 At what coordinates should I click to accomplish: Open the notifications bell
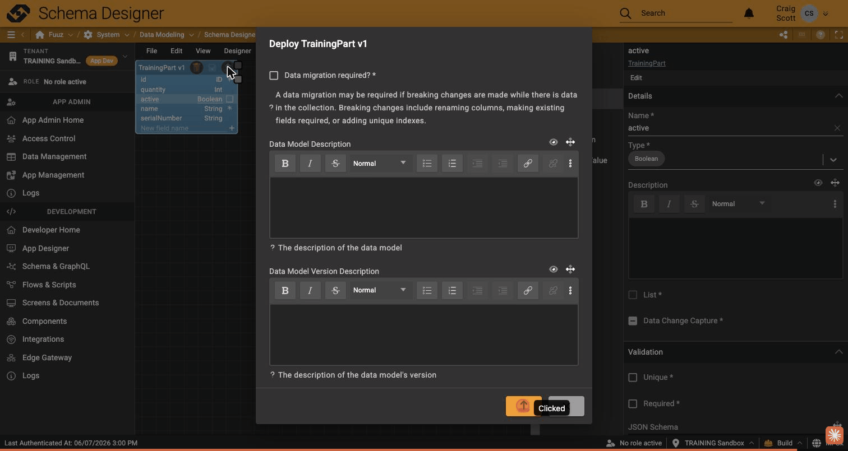749,13
